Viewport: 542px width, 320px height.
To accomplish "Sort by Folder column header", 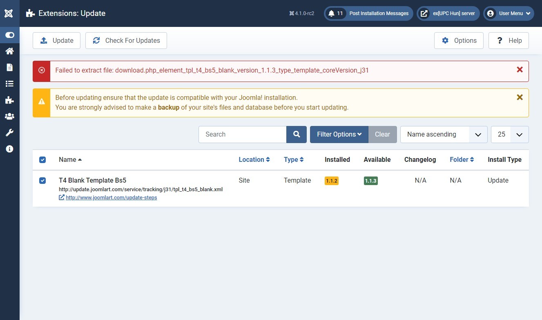I will point(462,160).
